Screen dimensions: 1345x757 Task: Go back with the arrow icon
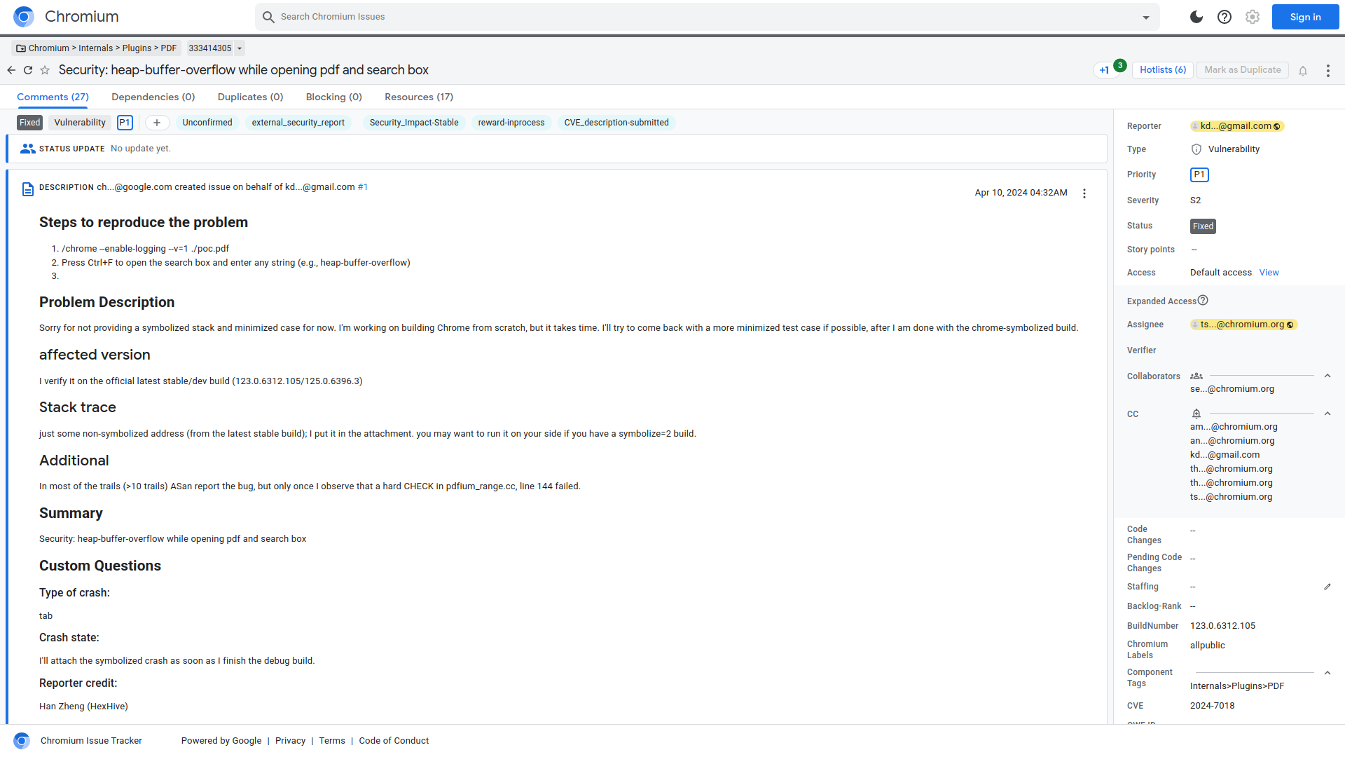click(11, 70)
